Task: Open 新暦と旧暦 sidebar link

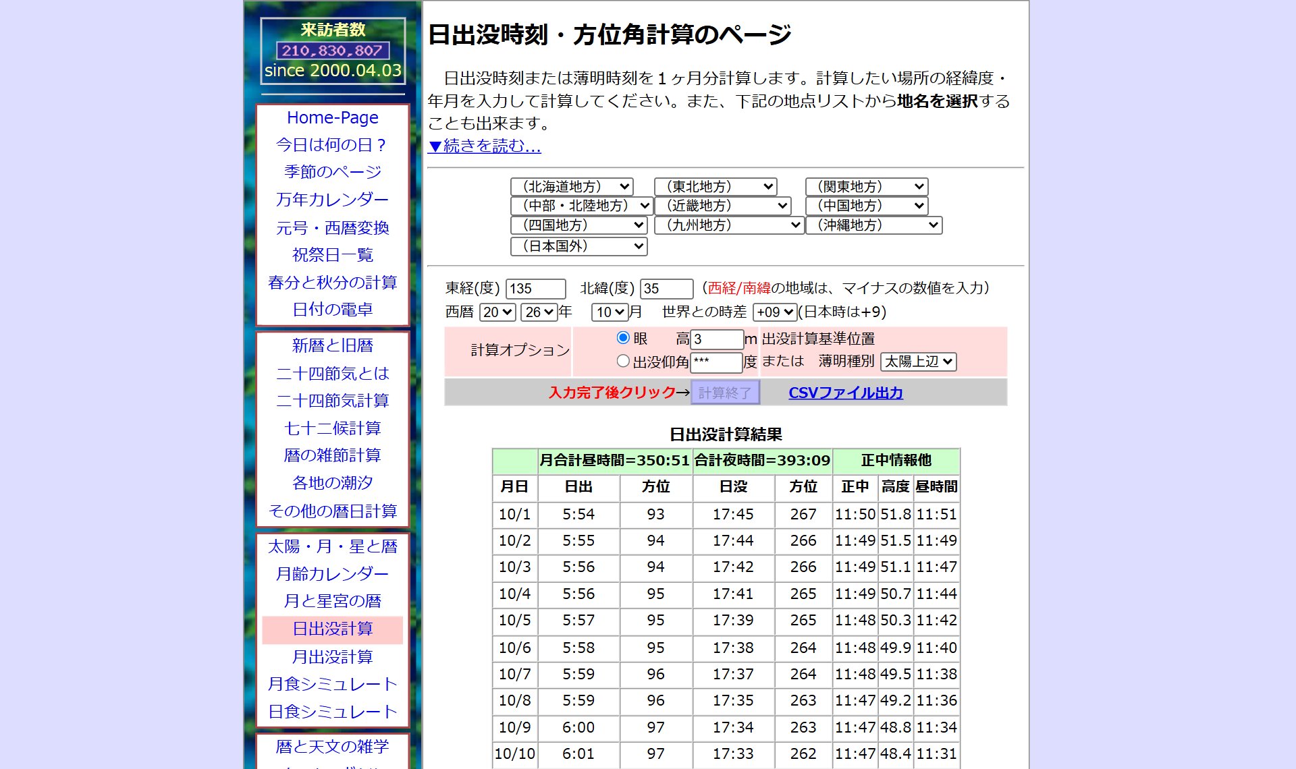Action: (x=333, y=345)
